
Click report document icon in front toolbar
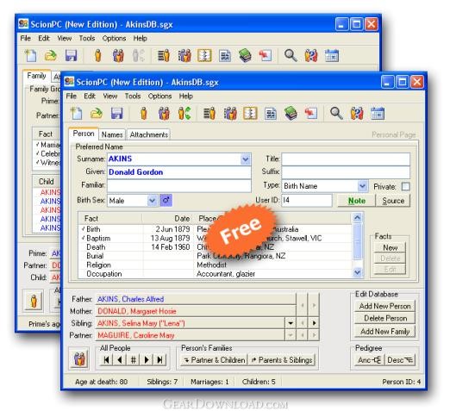[271, 114]
